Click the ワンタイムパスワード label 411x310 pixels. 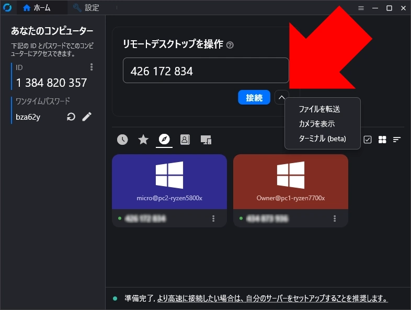point(43,101)
